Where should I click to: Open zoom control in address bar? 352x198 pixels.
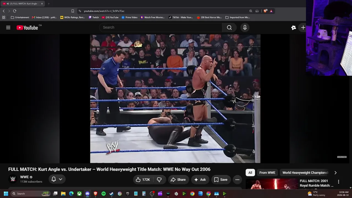pos(251,11)
